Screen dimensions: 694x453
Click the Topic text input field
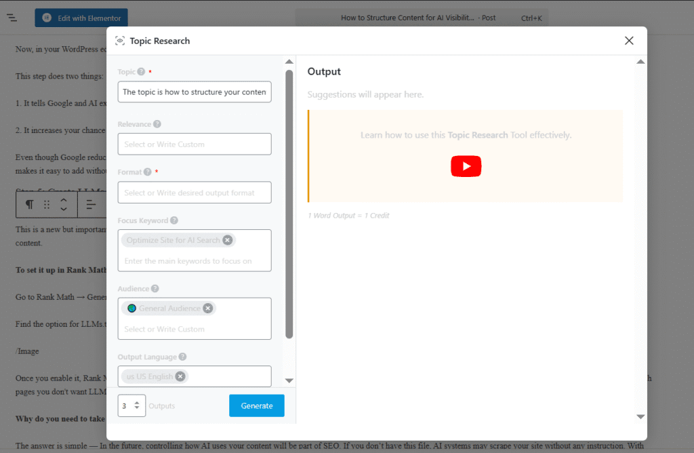point(195,92)
